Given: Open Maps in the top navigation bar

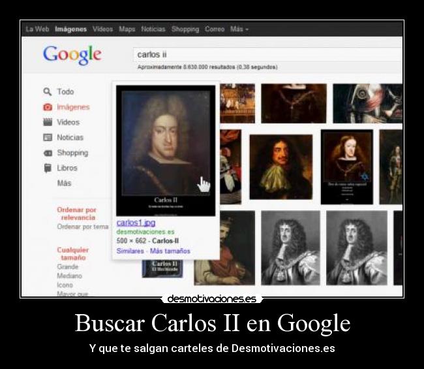Looking at the screenshot, I should pos(127,29).
